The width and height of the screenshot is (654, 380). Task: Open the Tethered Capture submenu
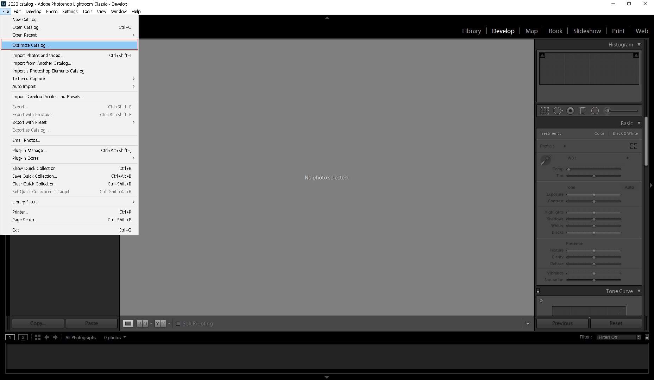[69, 79]
